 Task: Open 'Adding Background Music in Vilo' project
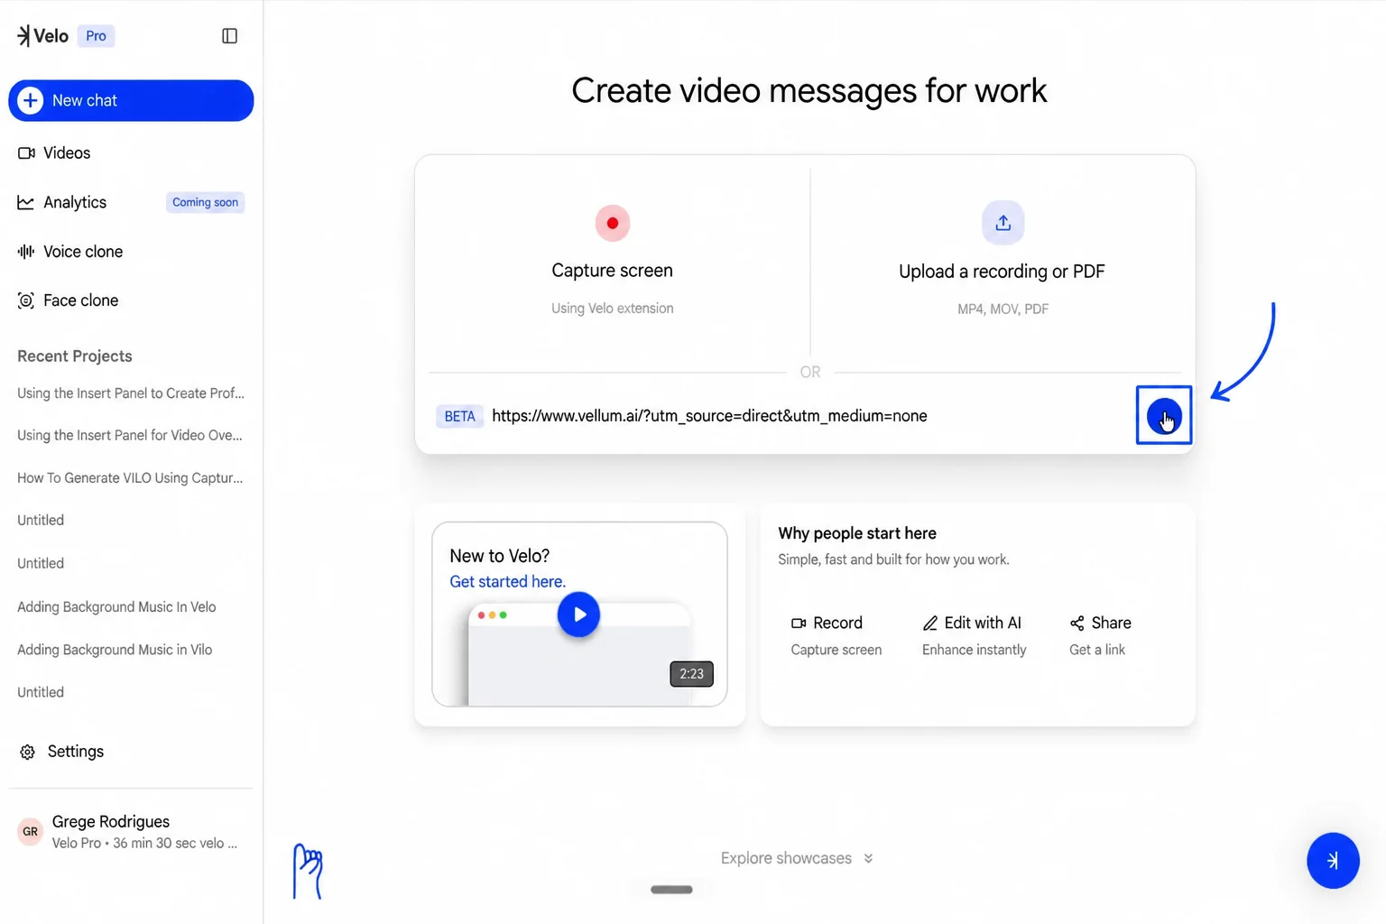[115, 650]
